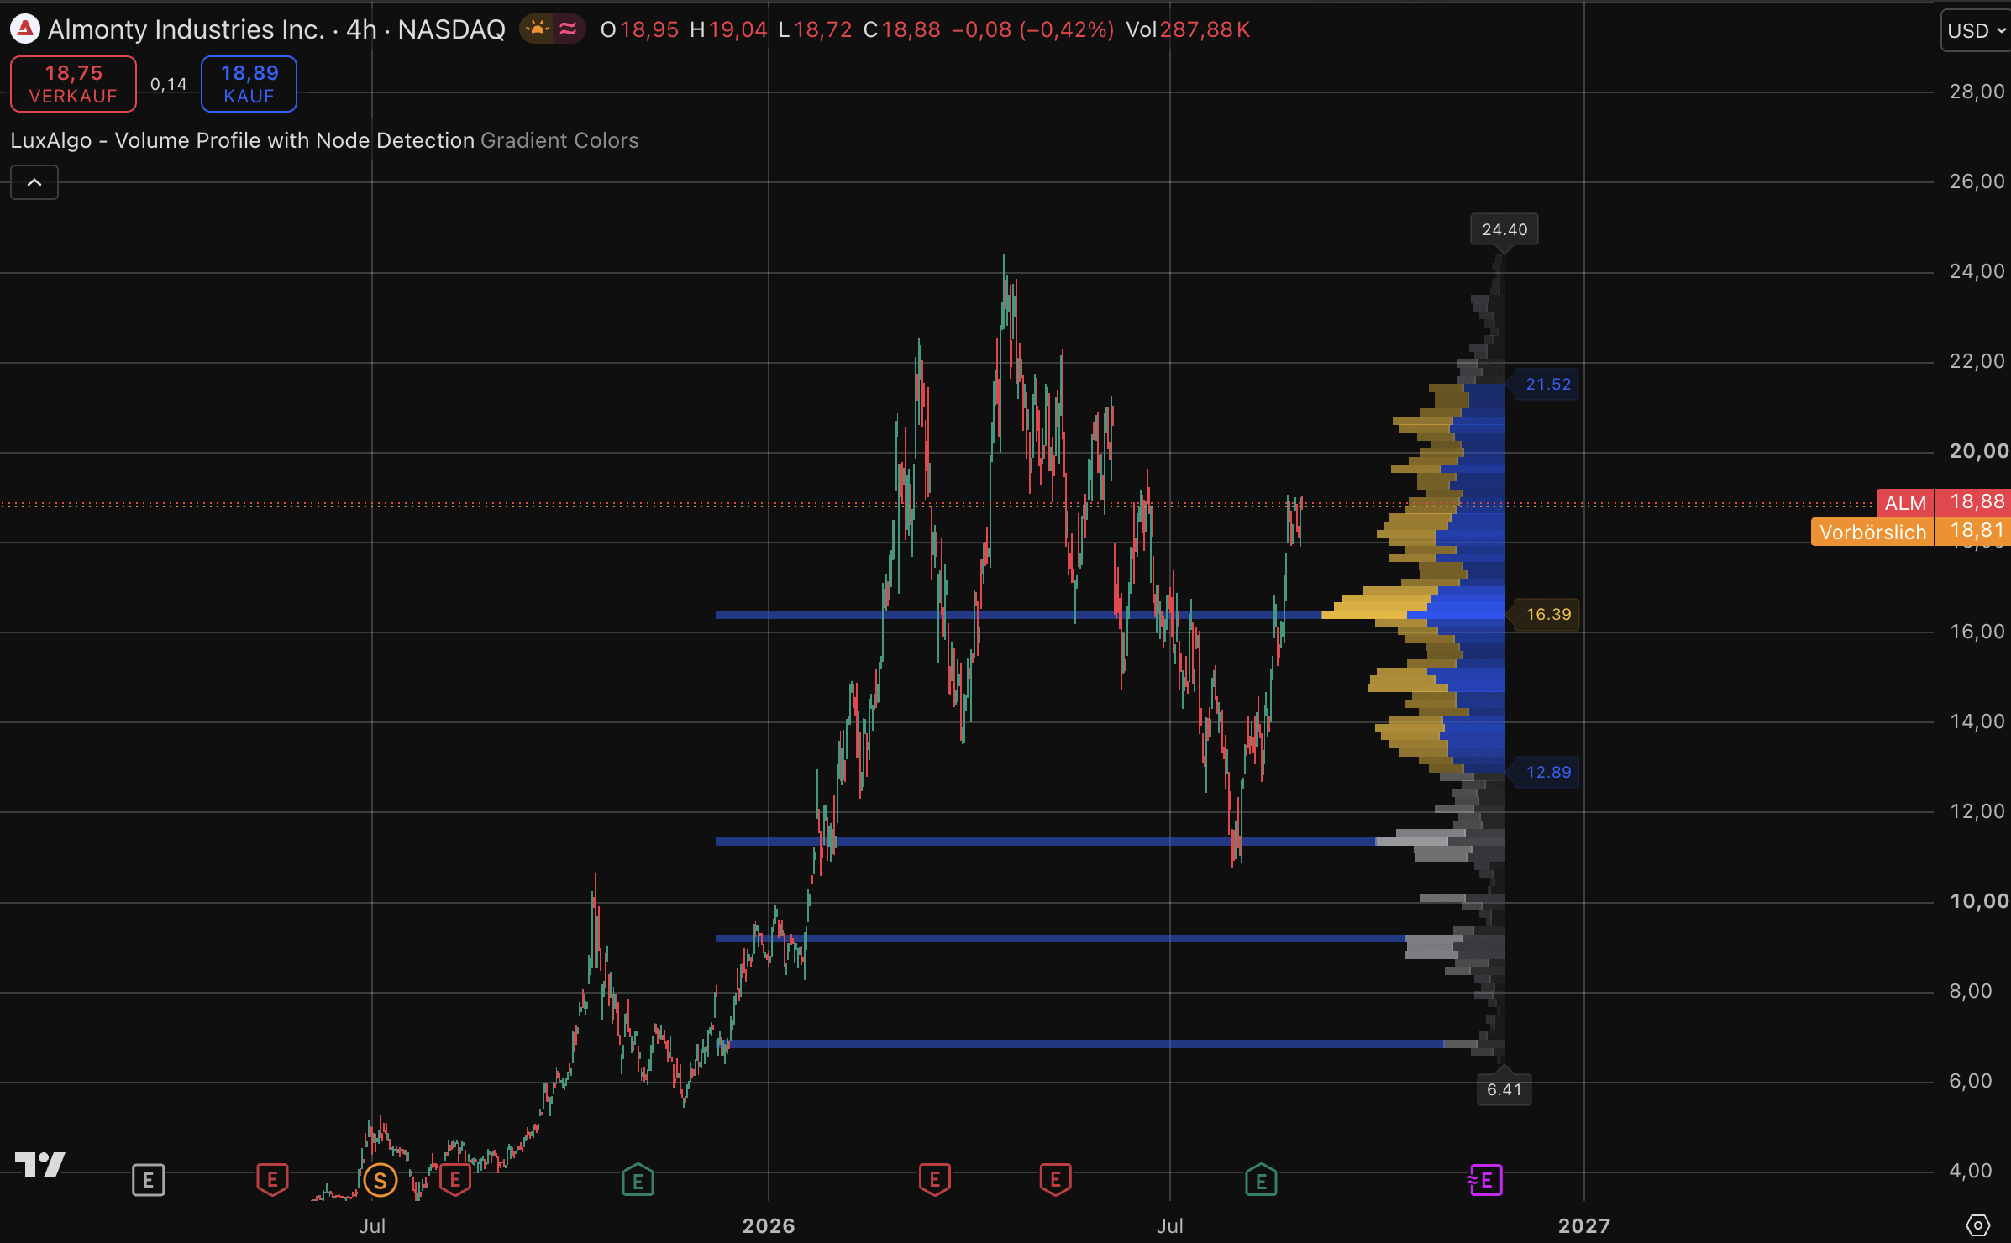Click the 6,00 price axis label

point(1971,1081)
